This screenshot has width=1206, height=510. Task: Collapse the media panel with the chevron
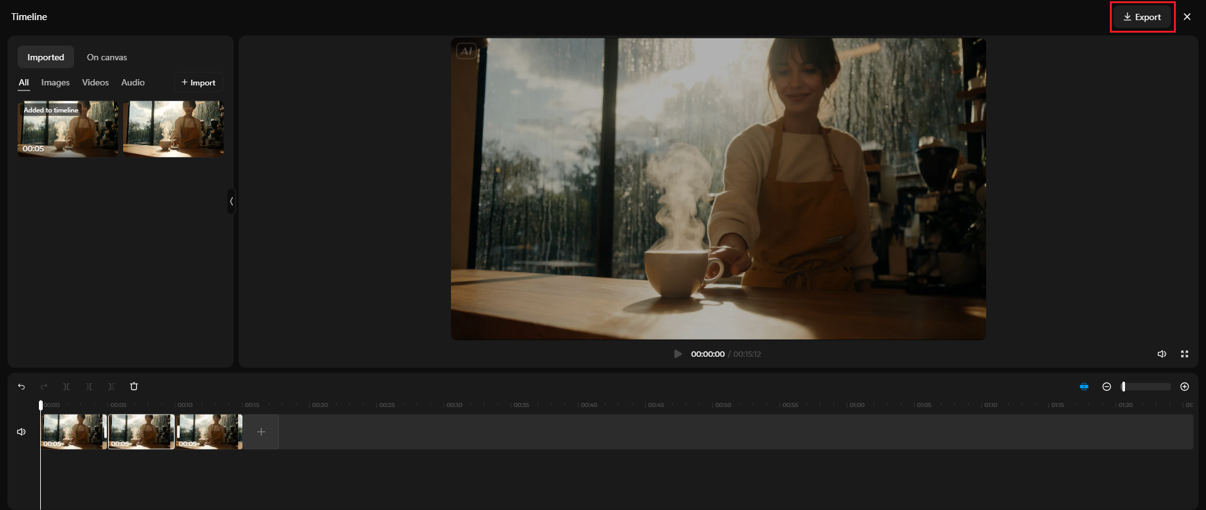coord(232,202)
